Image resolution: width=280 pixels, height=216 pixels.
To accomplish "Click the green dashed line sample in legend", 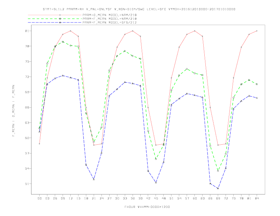I will point(55,19).
